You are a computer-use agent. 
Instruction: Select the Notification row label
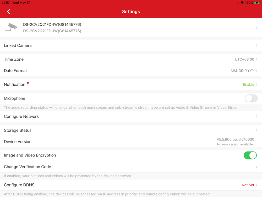(x=14, y=85)
